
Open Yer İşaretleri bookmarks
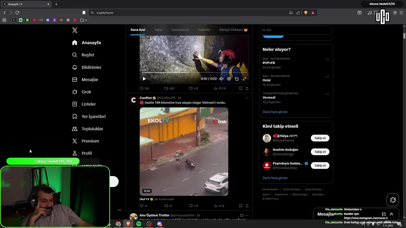(x=89, y=116)
